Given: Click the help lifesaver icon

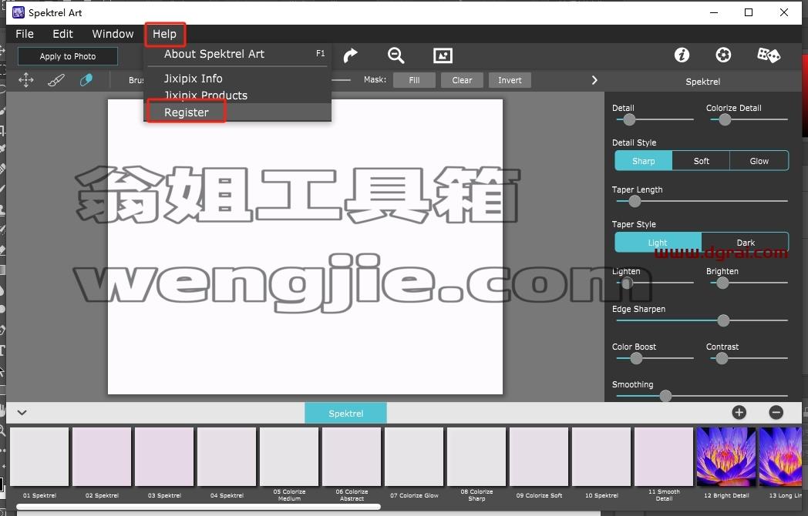Looking at the screenshot, I should [723, 55].
